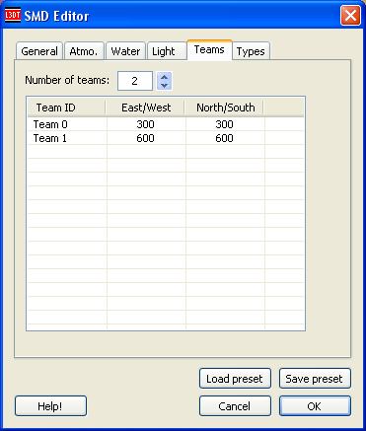Switch to the General tab
366x431 pixels.
coord(39,51)
